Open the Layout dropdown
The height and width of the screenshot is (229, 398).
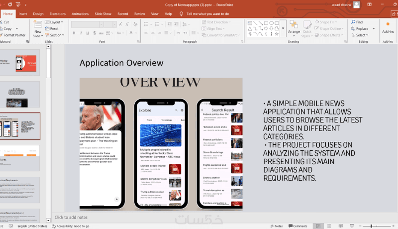[x=54, y=22]
